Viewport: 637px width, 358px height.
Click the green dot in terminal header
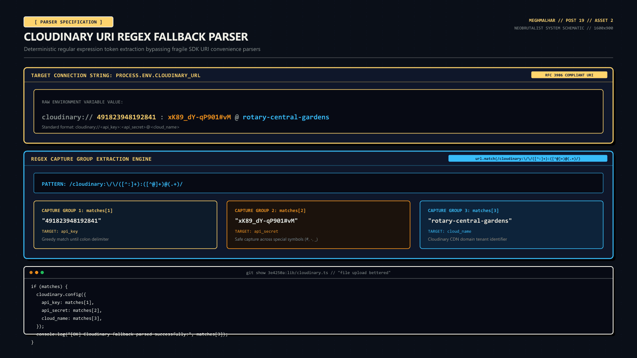(42, 272)
